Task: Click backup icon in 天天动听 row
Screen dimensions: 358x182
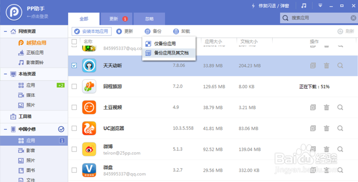Action: pos(313,66)
